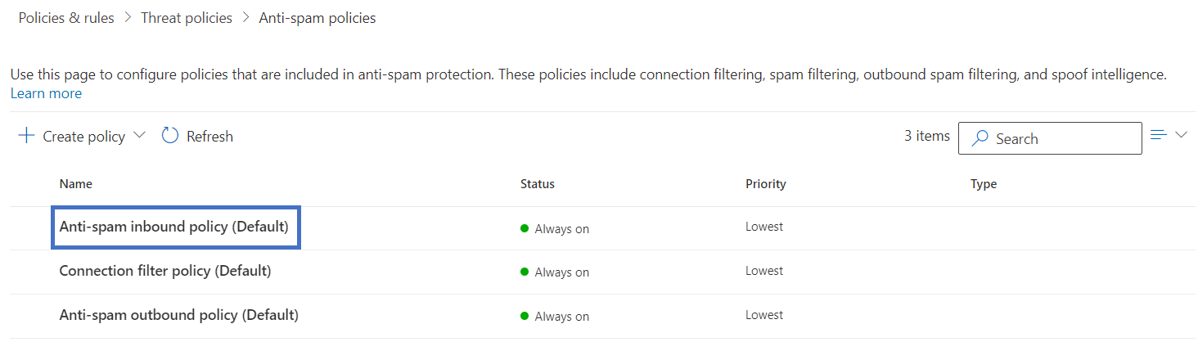
Task: Expand the Create policy dropdown chevron
Action: 139,135
